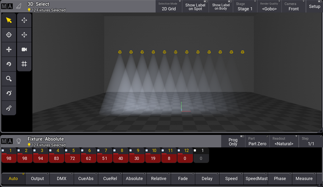Toggle Show Label on Spot

(195, 6)
